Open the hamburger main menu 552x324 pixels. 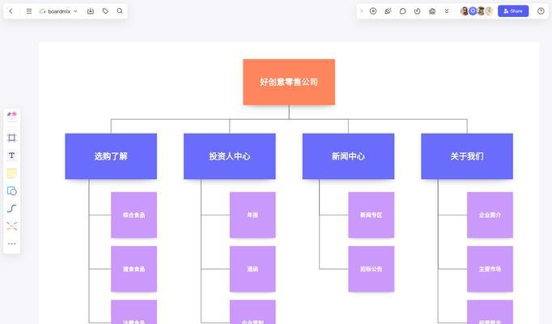(29, 11)
